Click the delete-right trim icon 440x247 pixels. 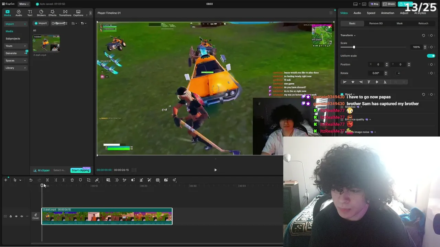(64, 180)
